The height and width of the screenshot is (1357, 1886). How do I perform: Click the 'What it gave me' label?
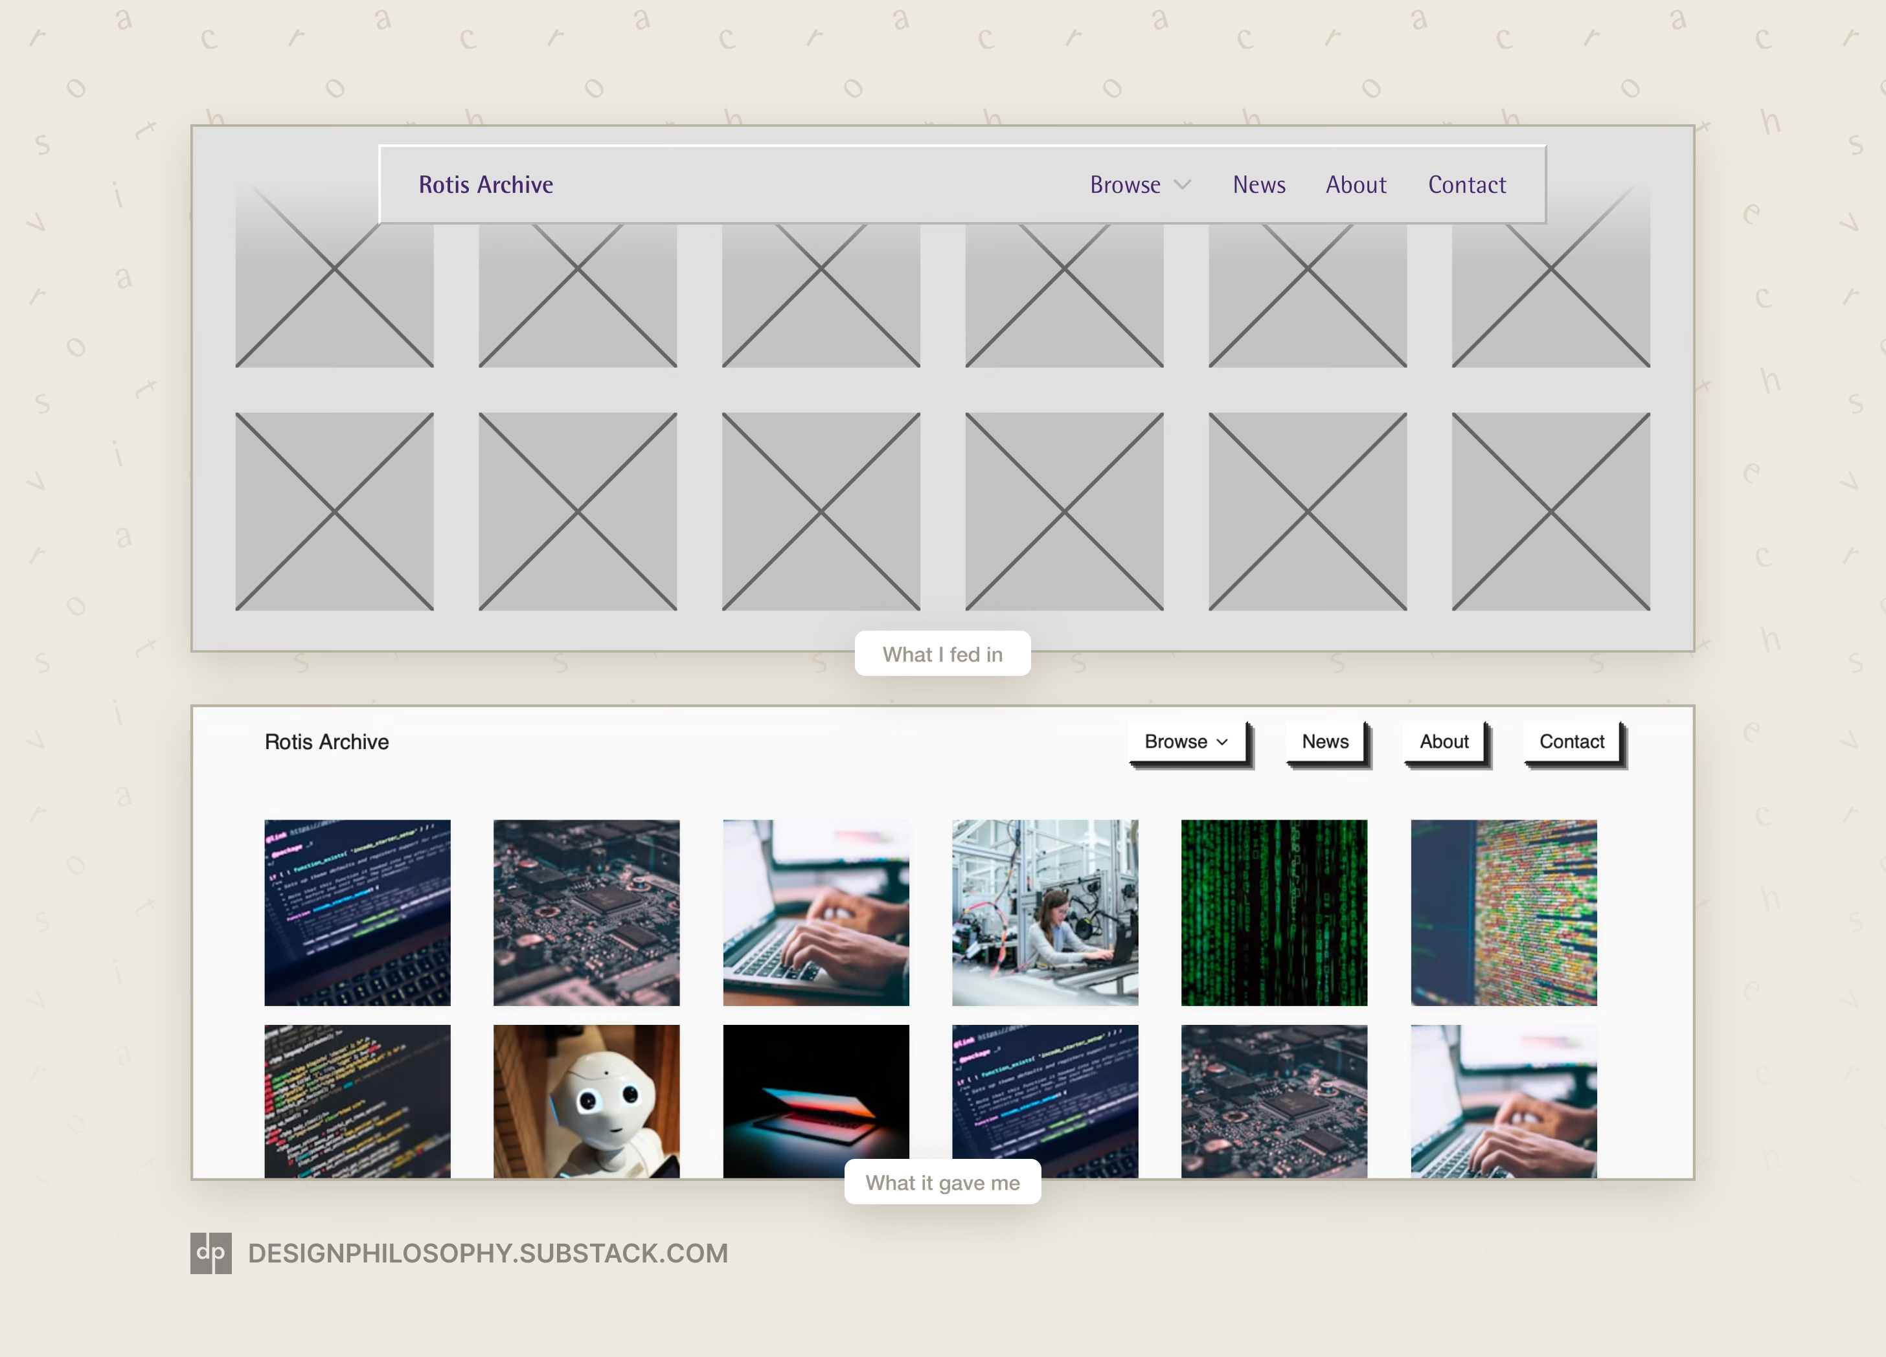pyautogui.click(x=942, y=1182)
